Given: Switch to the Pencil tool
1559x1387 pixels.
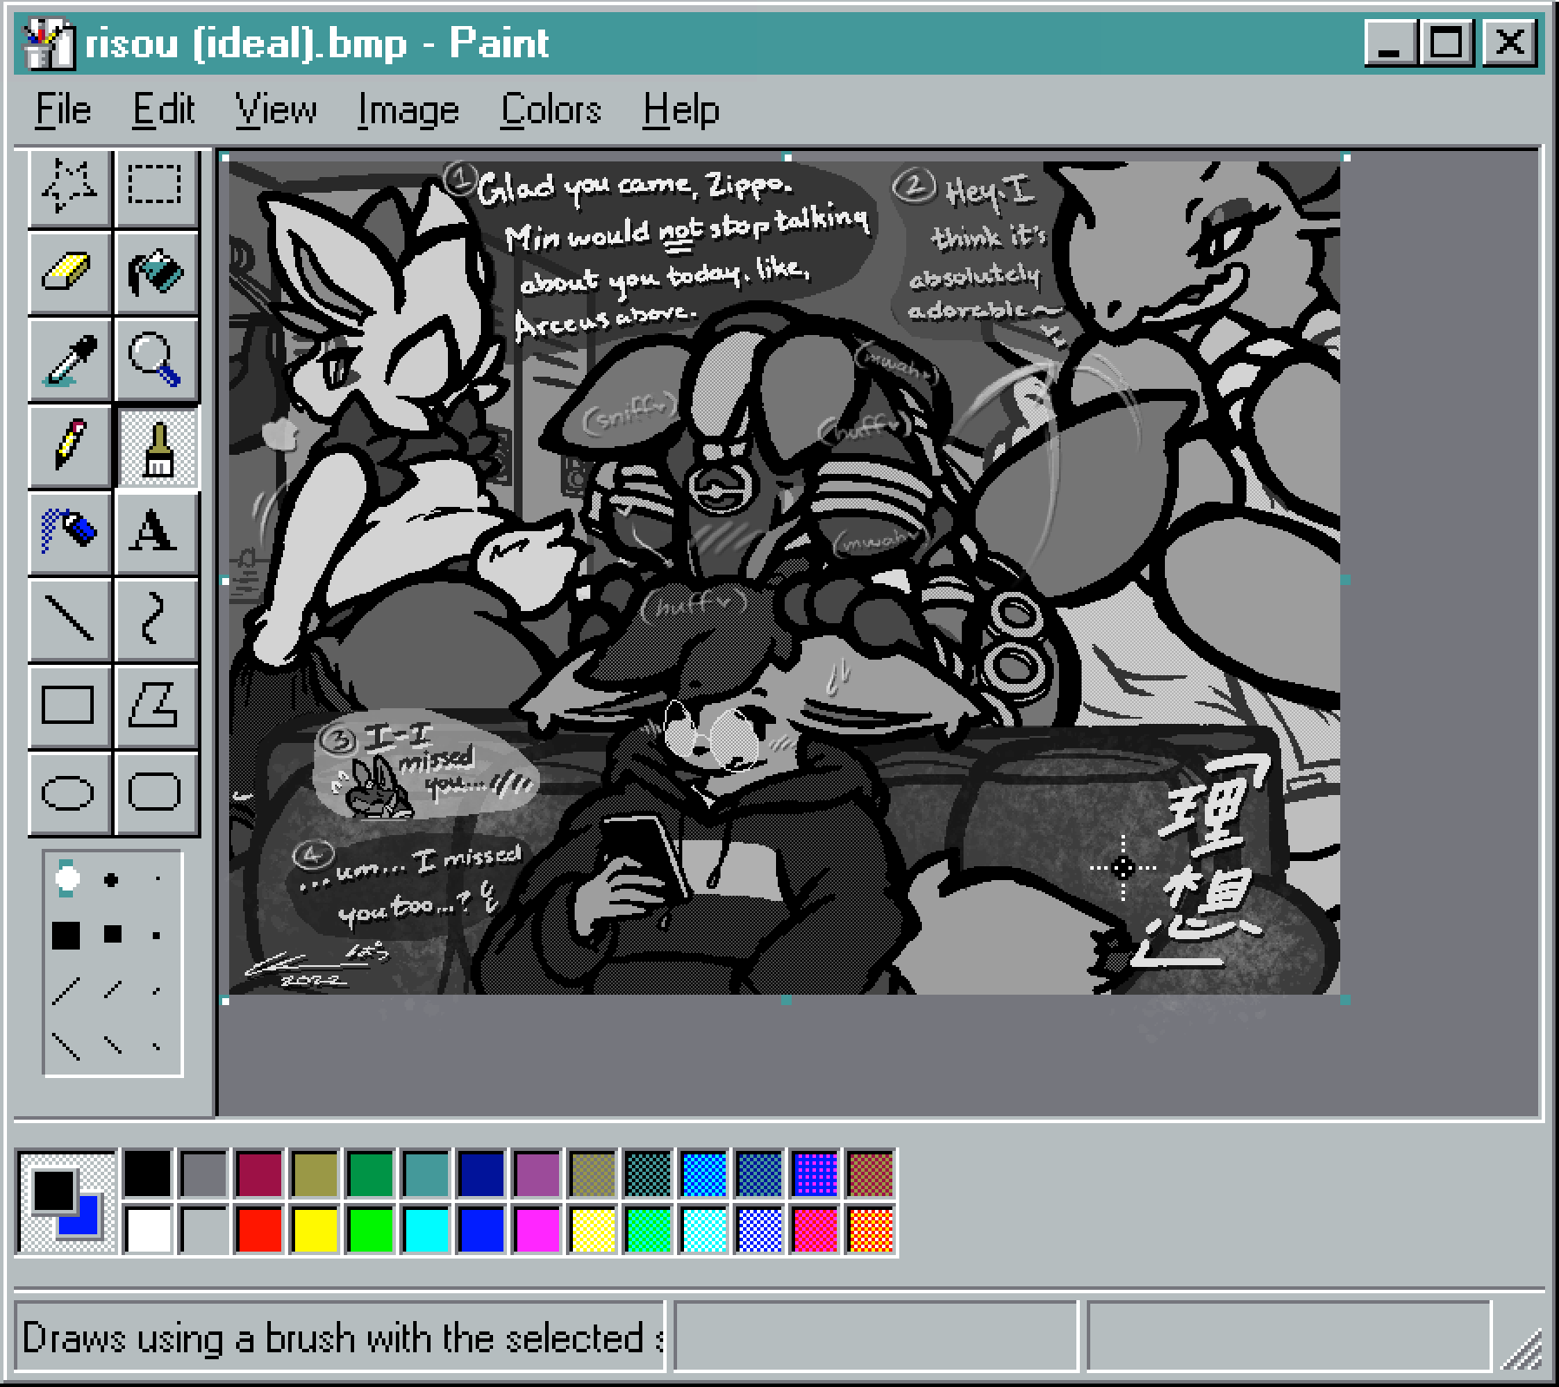Looking at the screenshot, I should [69, 447].
